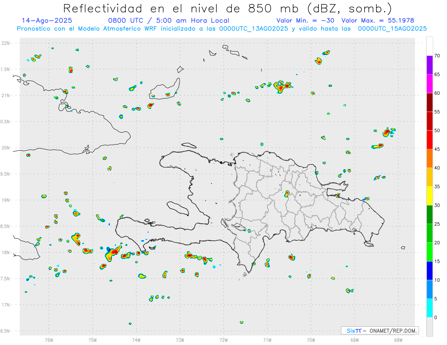Click the colorbar label '70'
Viewport: 447px width, 345px height.
[437, 56]
